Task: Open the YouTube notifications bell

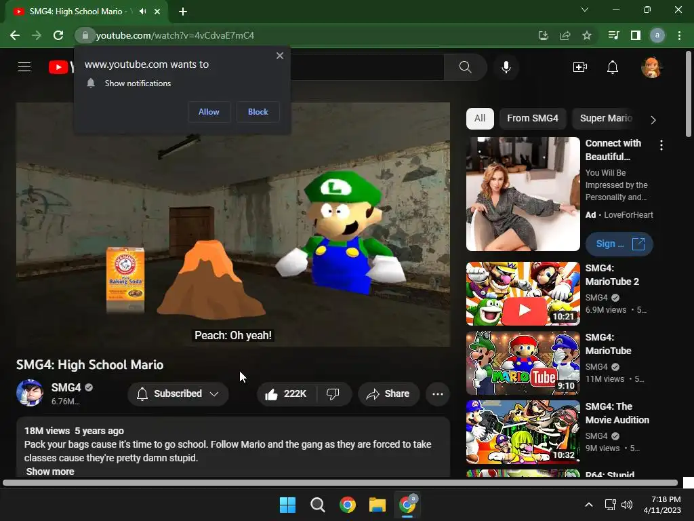Action: coord(613,67)
